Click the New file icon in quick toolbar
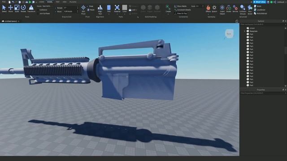 [9, 2]
